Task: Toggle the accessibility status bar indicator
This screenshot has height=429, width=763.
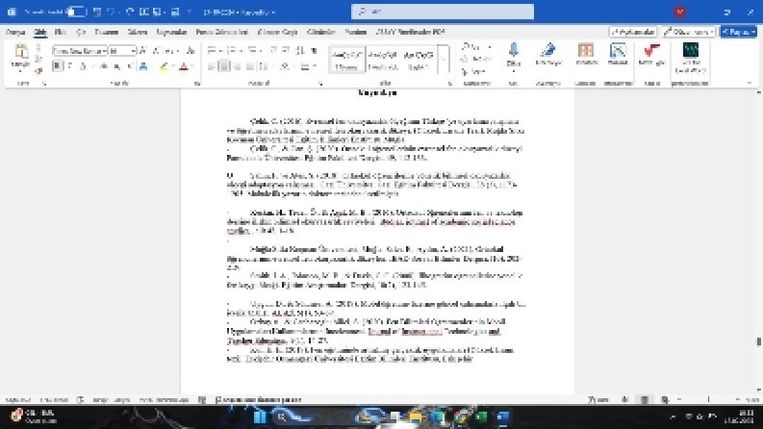Action: point(259,400)
